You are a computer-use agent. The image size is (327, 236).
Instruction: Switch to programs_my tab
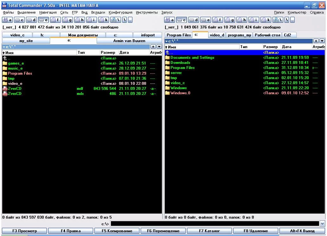tap(240, 35)
